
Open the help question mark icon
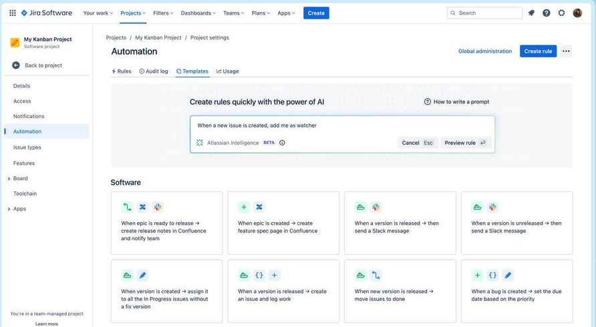(546, 13)
